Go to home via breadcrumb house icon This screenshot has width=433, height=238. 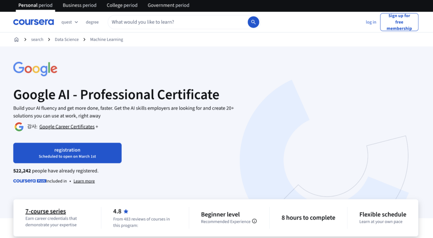tap(16, 39)
